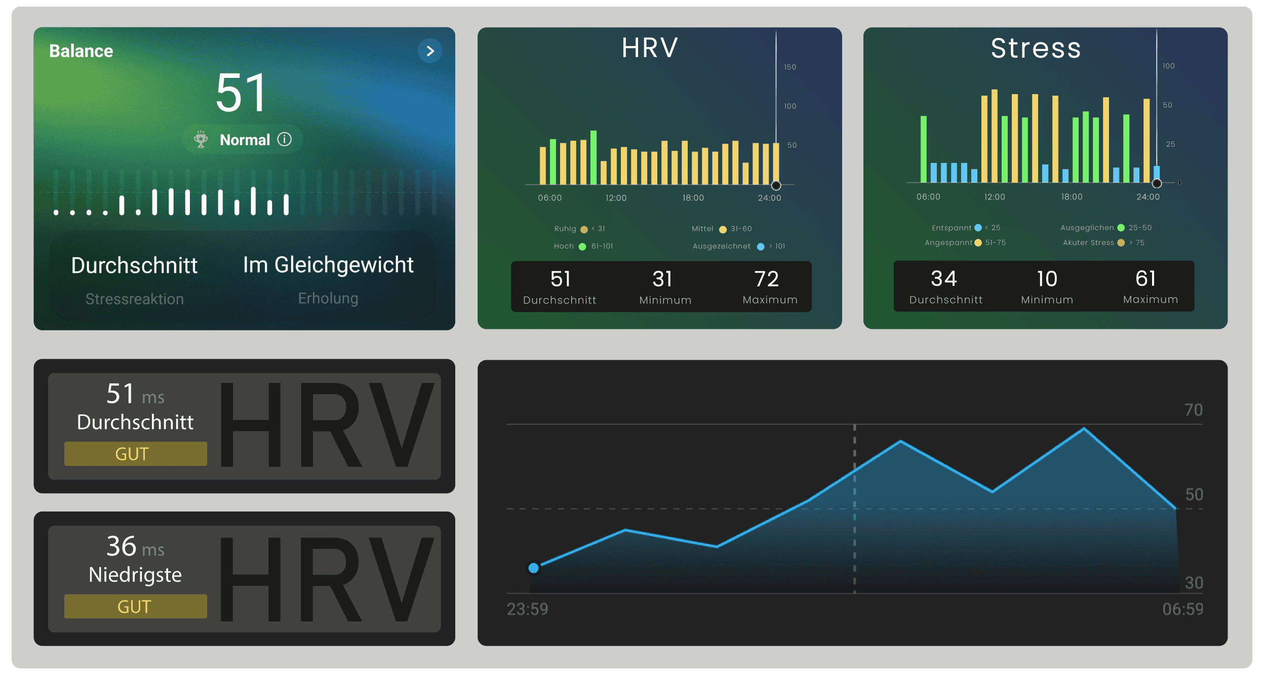Click the trophy icon beside Normal
The height and width of the screenshot is (682, 1266).
coord(201,139)
